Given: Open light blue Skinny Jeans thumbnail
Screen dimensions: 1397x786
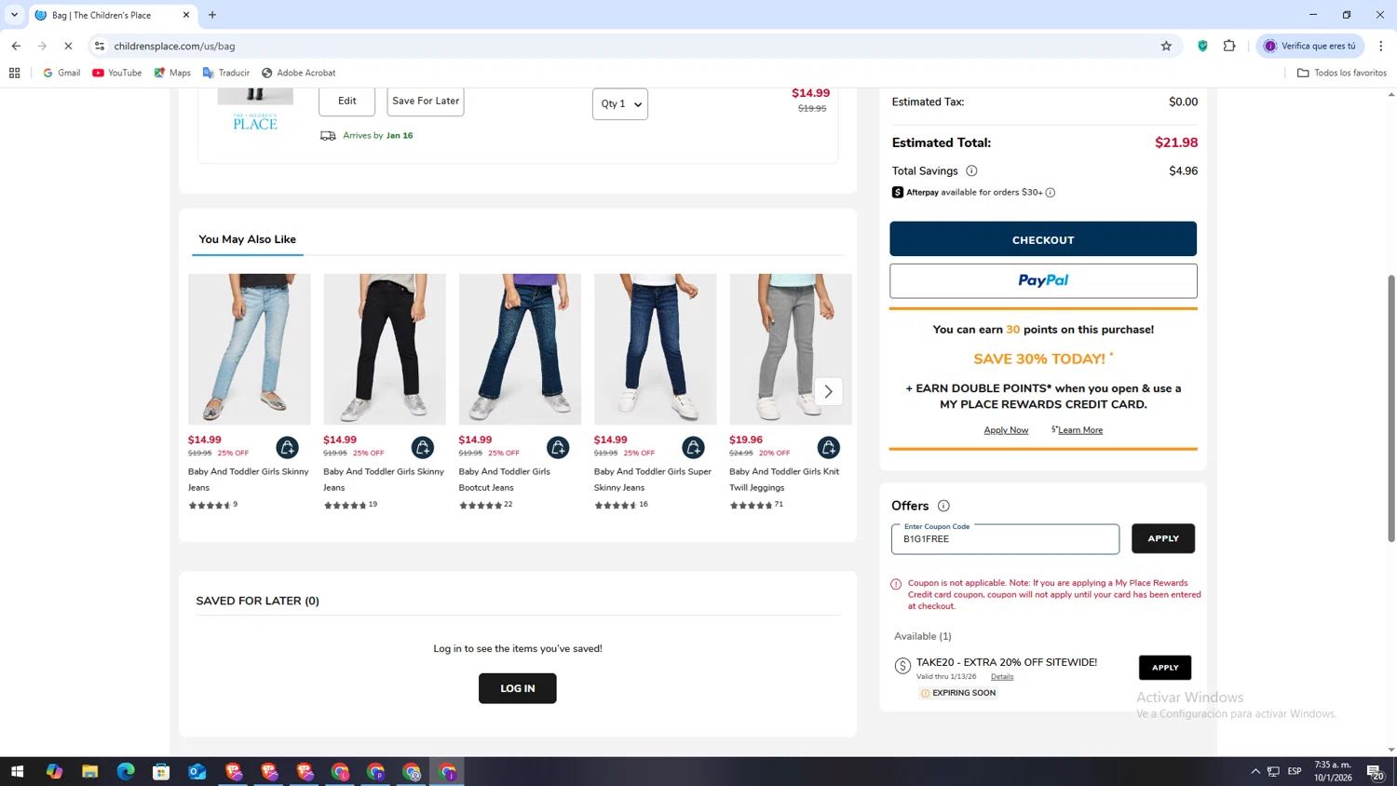Looking at the screenshot, I should click(x=250, y=349).
